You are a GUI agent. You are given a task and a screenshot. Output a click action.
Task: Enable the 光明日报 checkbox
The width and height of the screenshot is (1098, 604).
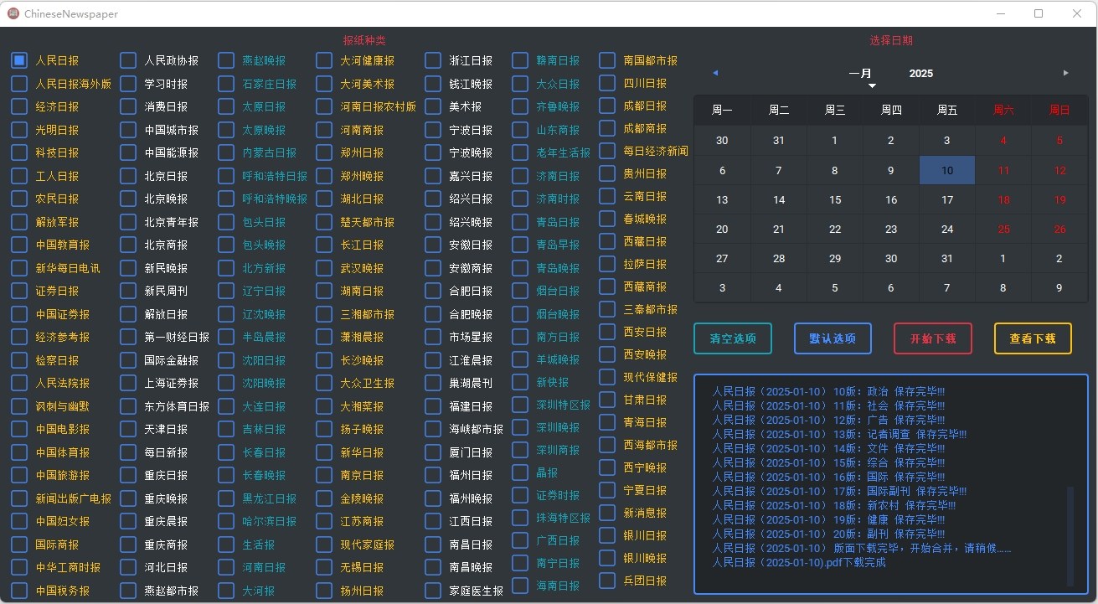pos(19,130)
